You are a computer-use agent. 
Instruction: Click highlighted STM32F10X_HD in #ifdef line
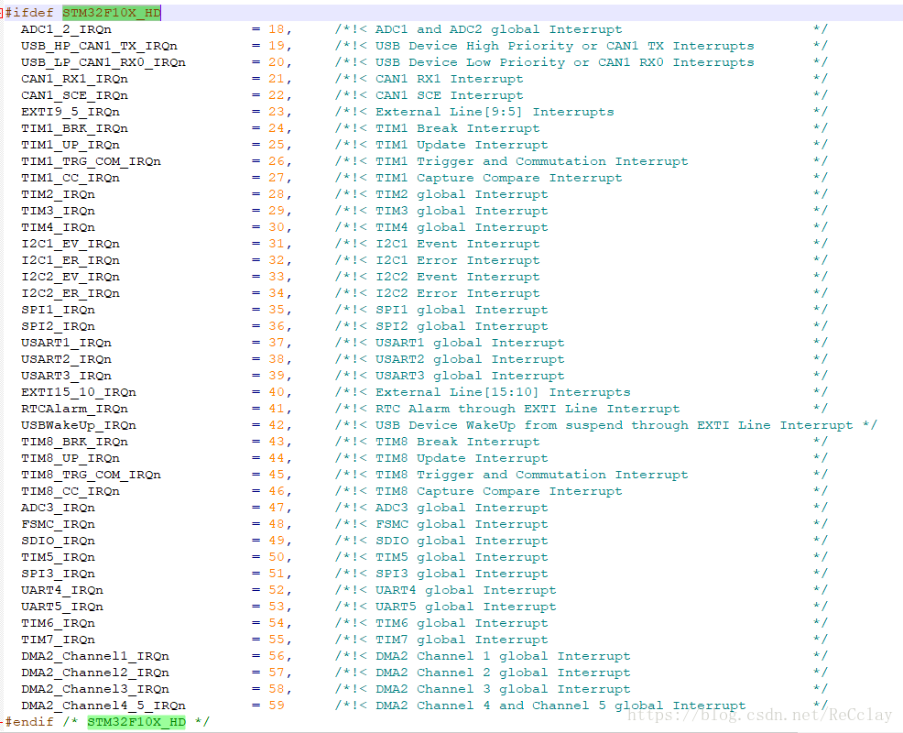[112, 13]
